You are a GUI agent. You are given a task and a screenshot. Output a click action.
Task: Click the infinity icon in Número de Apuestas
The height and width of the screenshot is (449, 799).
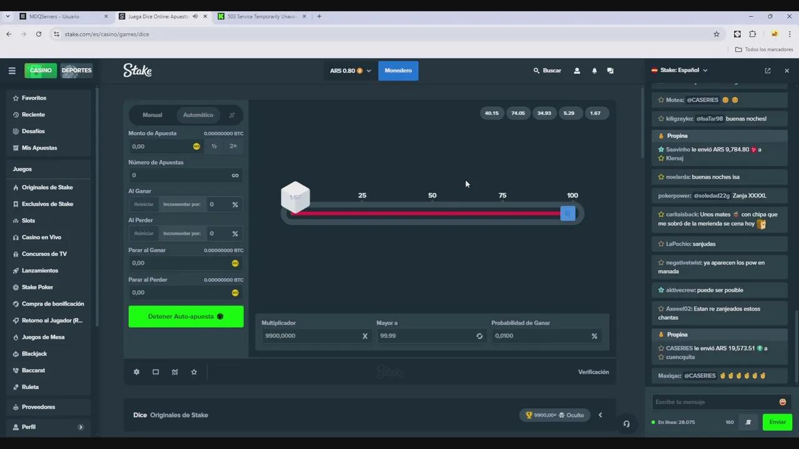click(x=235, y=175)
